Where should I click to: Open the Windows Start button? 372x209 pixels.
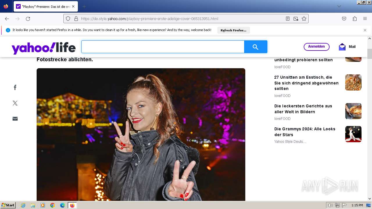click(8, 205)
